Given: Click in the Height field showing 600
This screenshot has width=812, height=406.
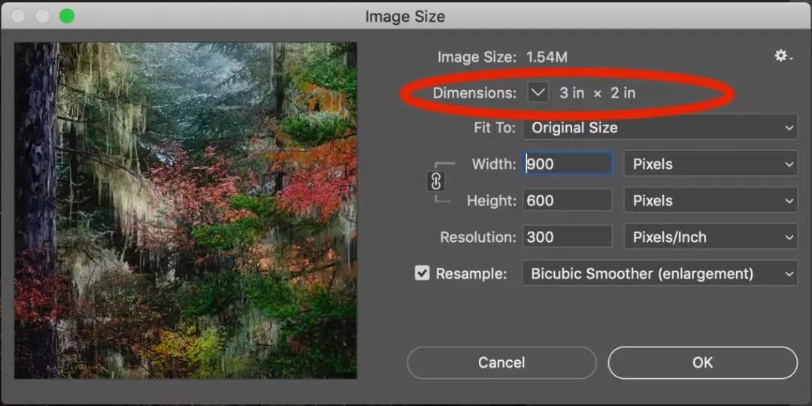Looking at the screenshot, I should (x=568, y=201).
